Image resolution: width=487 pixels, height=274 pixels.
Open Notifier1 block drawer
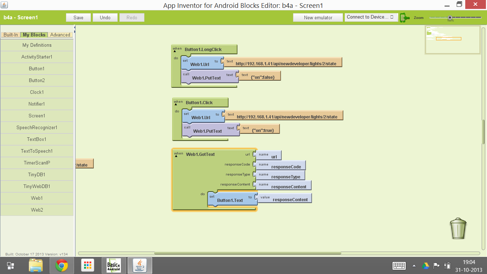click(37, 104)
